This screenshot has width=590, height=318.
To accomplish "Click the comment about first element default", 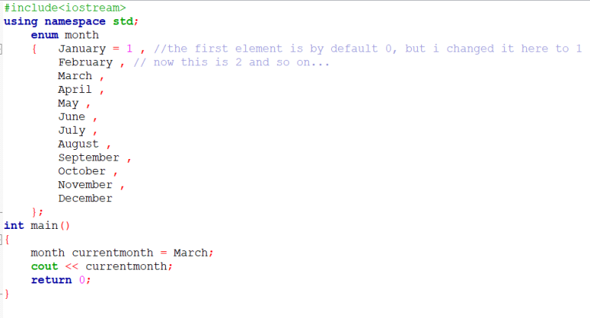I will point(368,49).
